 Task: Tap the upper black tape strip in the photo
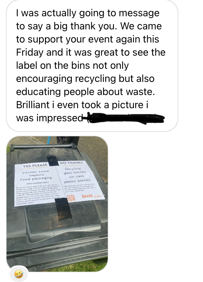53,161
